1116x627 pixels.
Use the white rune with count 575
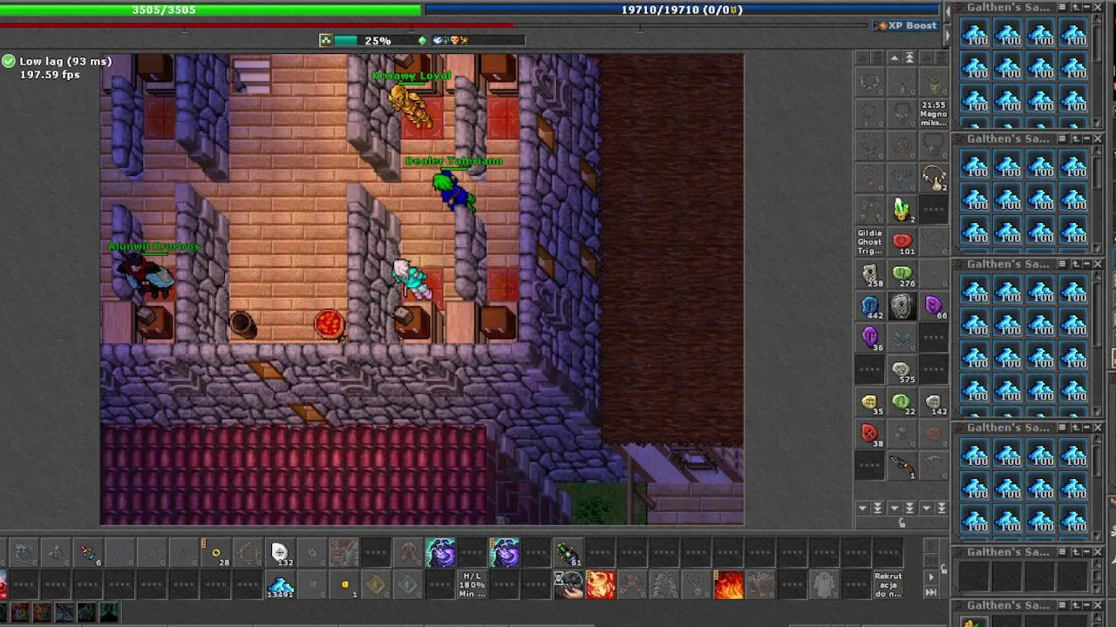[902, 369]
